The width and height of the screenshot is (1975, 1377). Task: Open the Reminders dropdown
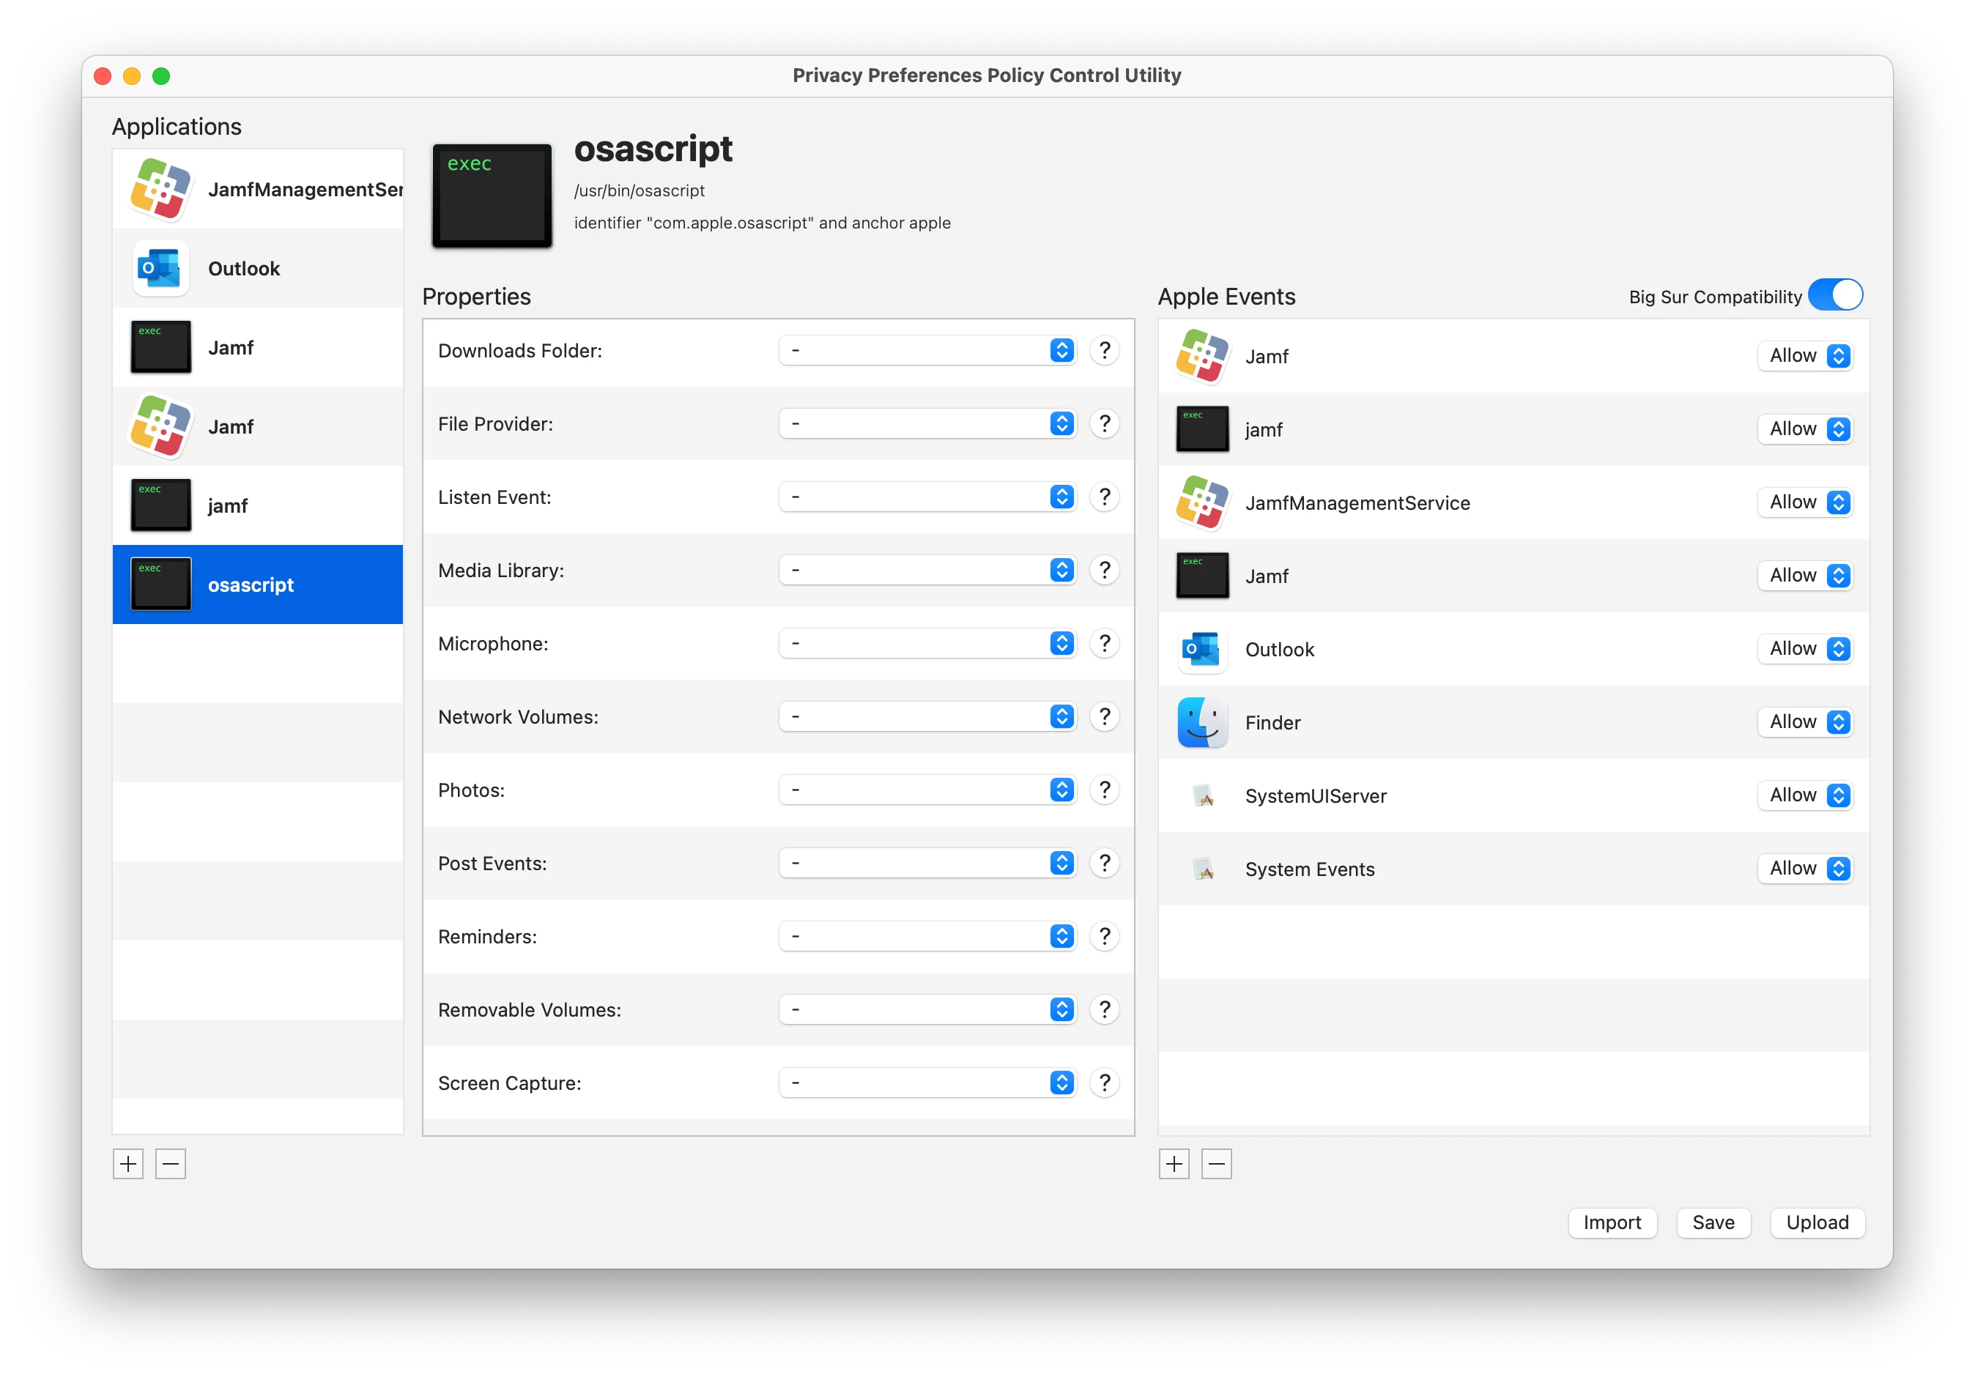pos(927,936)
